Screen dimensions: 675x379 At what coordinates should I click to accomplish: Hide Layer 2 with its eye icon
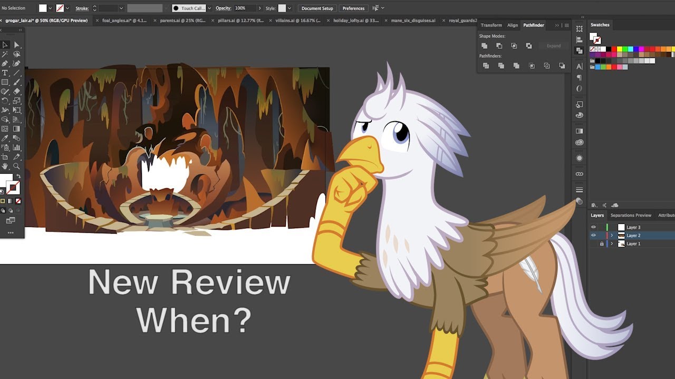tap(593, 235)
